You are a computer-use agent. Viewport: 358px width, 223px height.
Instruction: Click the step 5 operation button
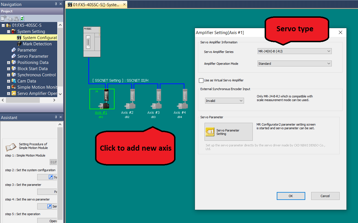47,221
